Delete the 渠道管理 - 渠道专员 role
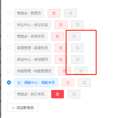Viewport: 131px width, 118px height. [x=61, y=48]
